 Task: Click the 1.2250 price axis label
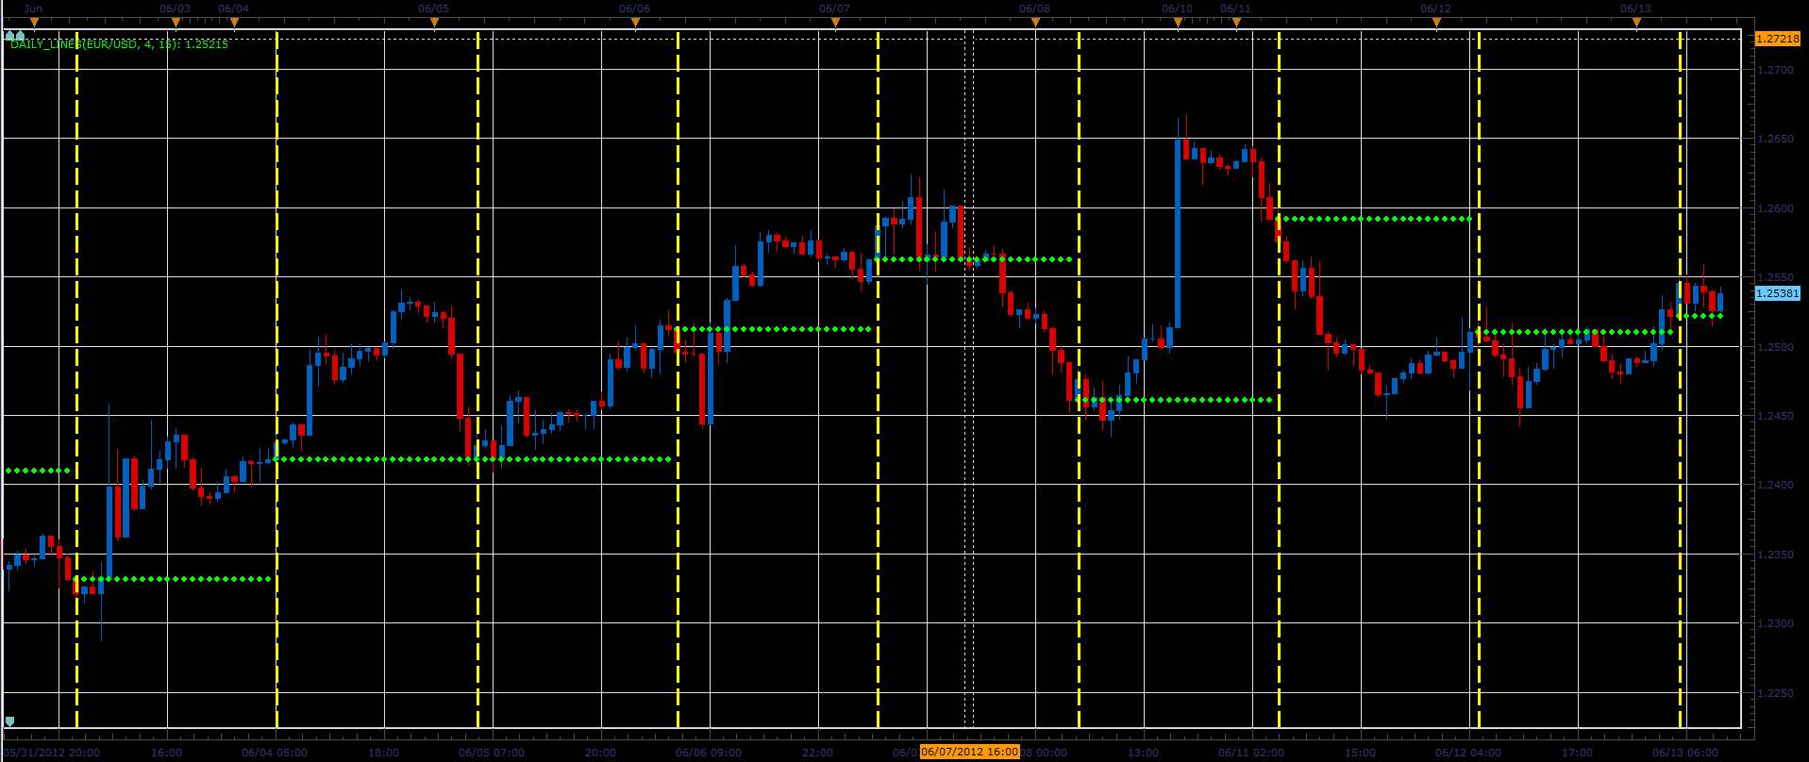pyautogui.click(x=1776, y=693)
